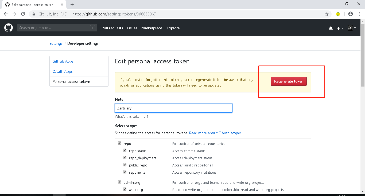
Task: Open the Chrome three-dot menu
Action: [x=359, y=14]
